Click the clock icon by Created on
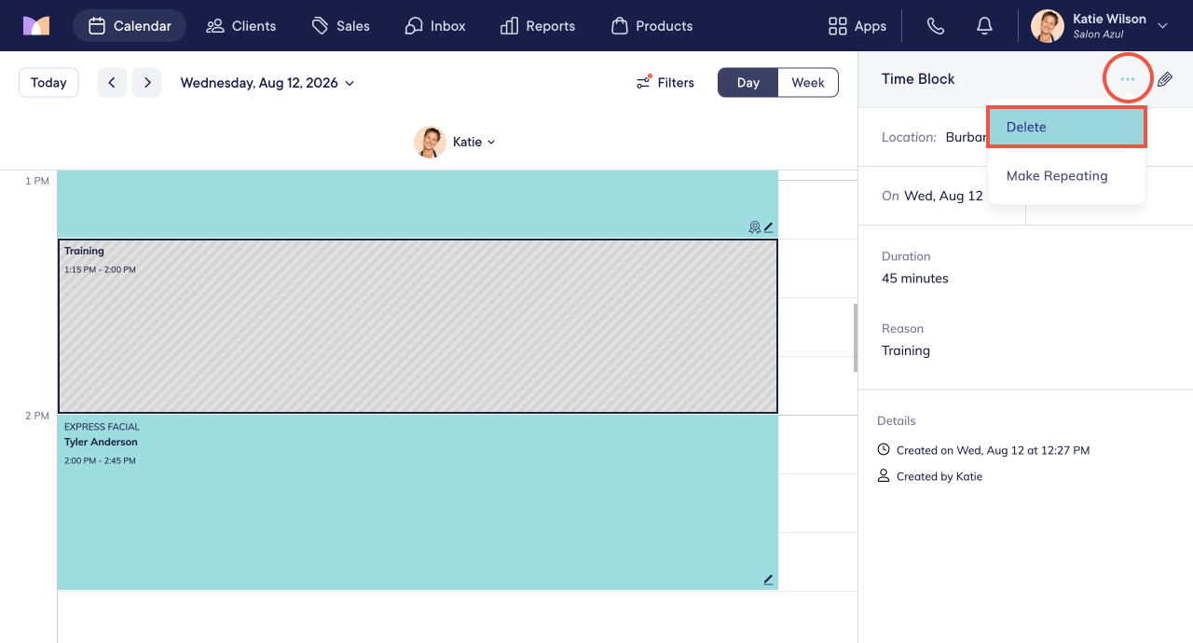The width and height of the screenshot is (1193, 643). (x=884, y=450)
